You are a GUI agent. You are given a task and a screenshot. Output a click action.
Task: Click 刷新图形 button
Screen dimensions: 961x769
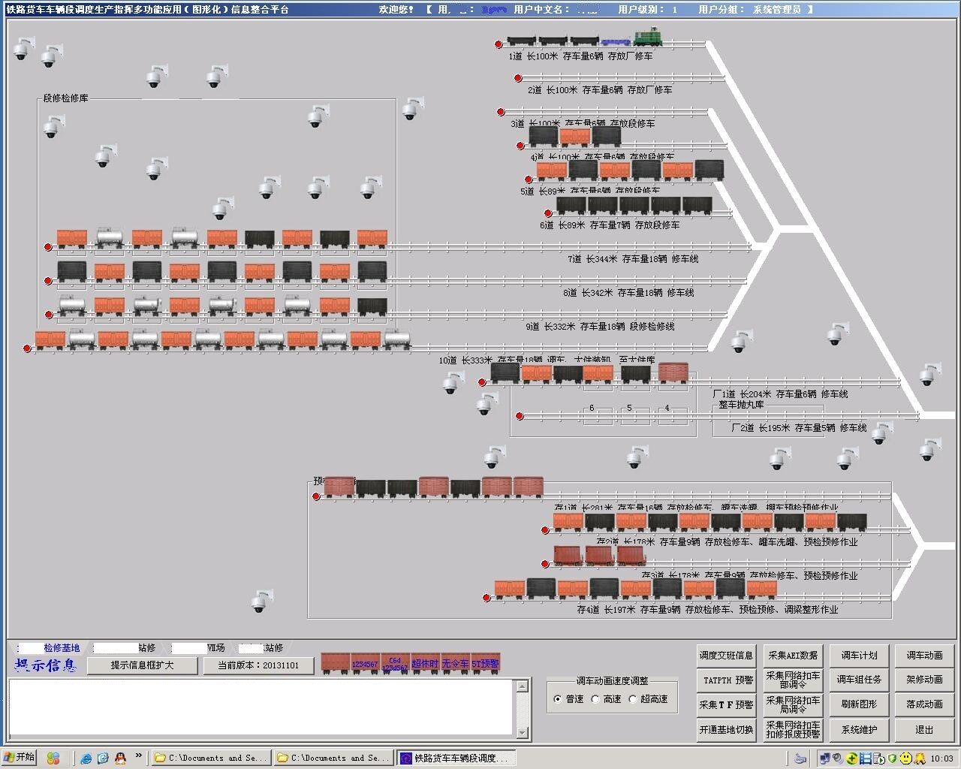click(859, 704)
